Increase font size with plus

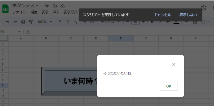pos(143,22)
